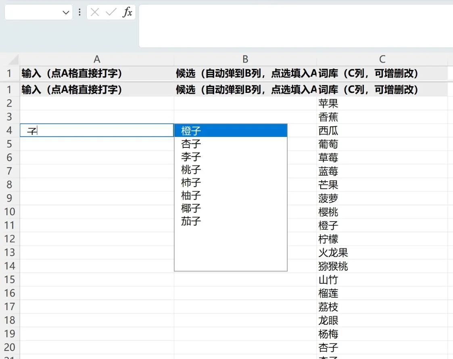Image resolution: width=453 pixels, height=359 pixels.
Task: Click the 苹果 cell in column C
Action: 382,103
